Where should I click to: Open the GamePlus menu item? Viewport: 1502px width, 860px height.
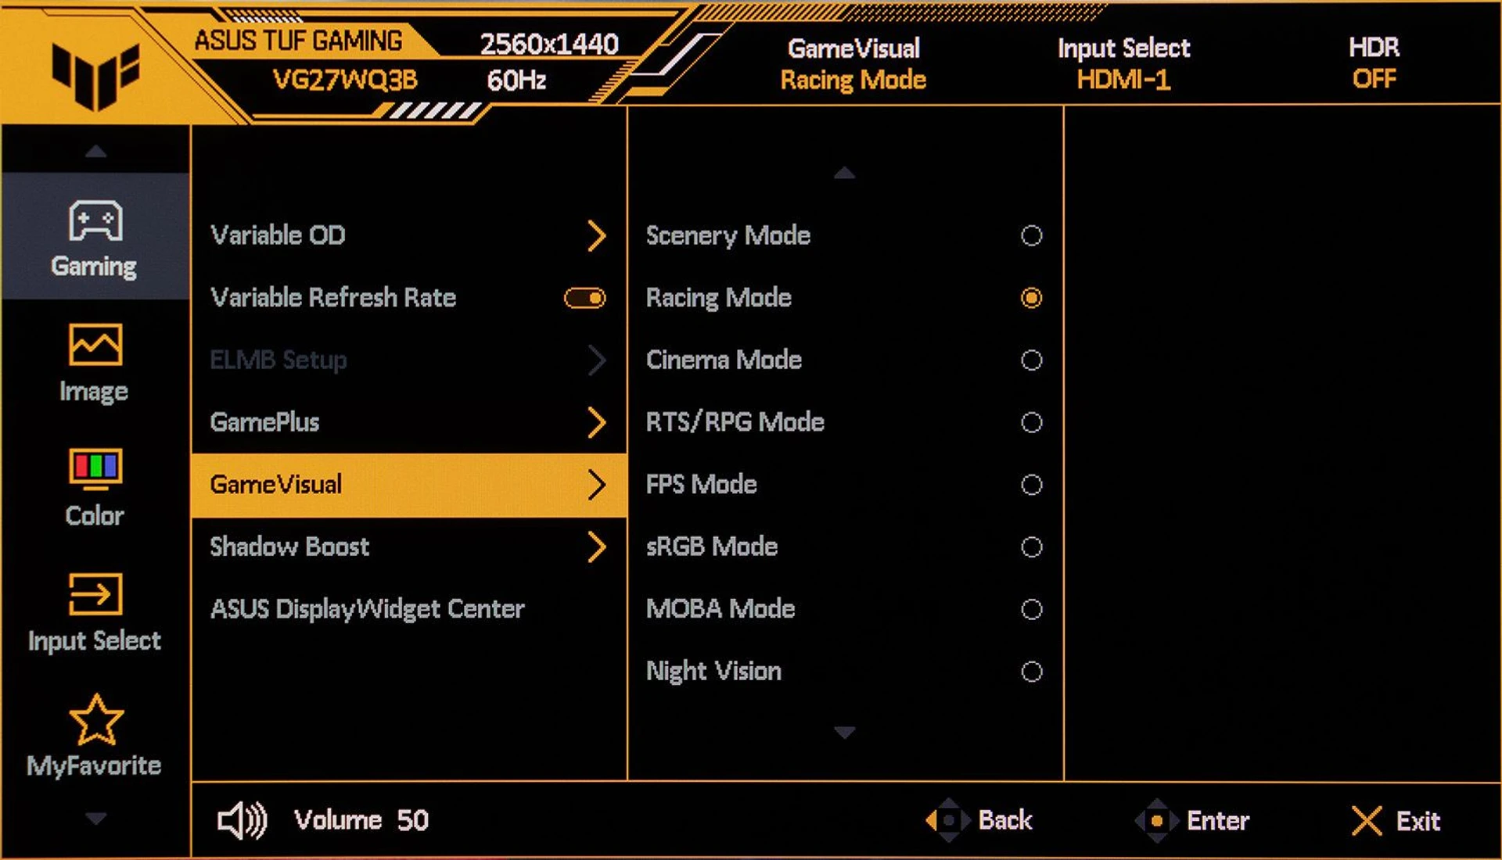408,422
